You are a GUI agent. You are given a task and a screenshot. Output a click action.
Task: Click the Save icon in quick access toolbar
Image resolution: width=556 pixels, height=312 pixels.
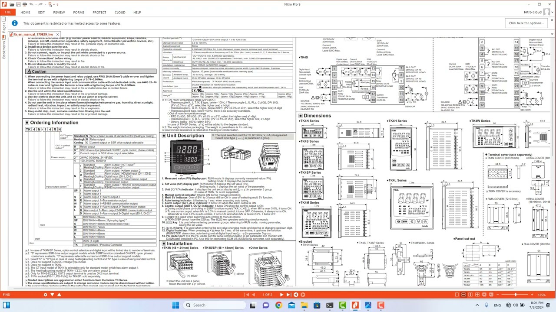coord(18,4)
